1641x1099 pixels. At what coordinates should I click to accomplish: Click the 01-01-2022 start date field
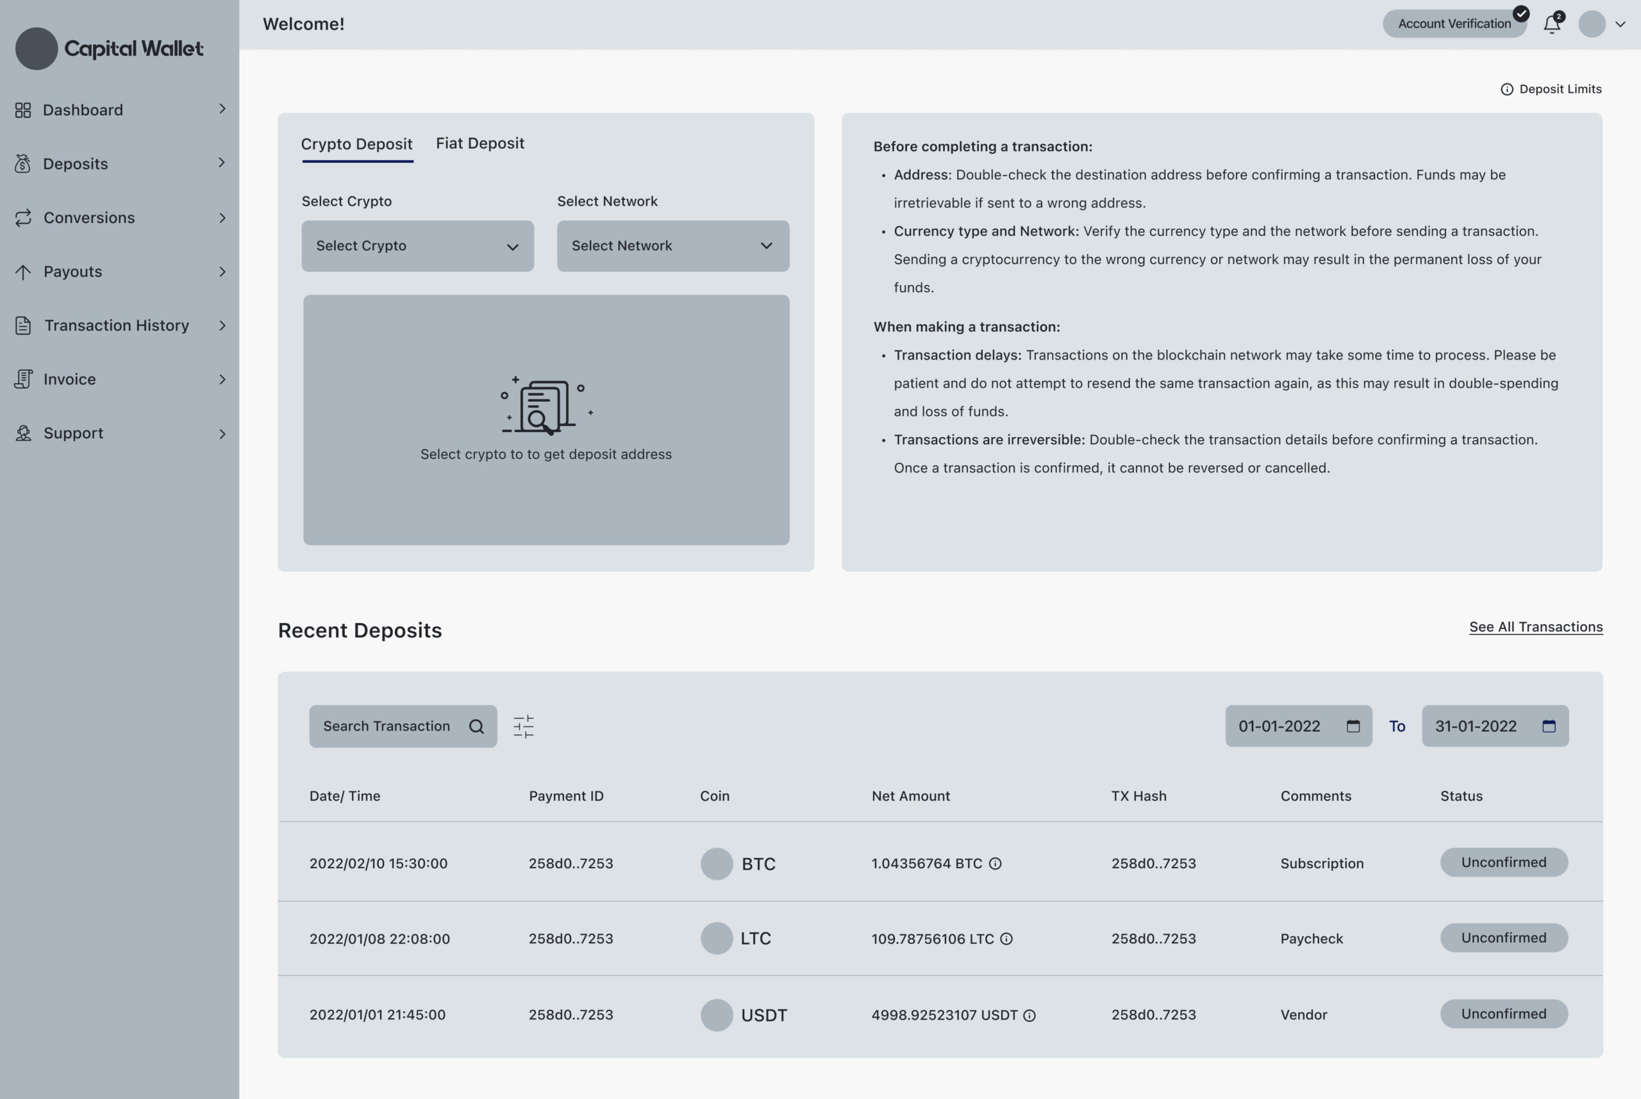pos(1298,726)
